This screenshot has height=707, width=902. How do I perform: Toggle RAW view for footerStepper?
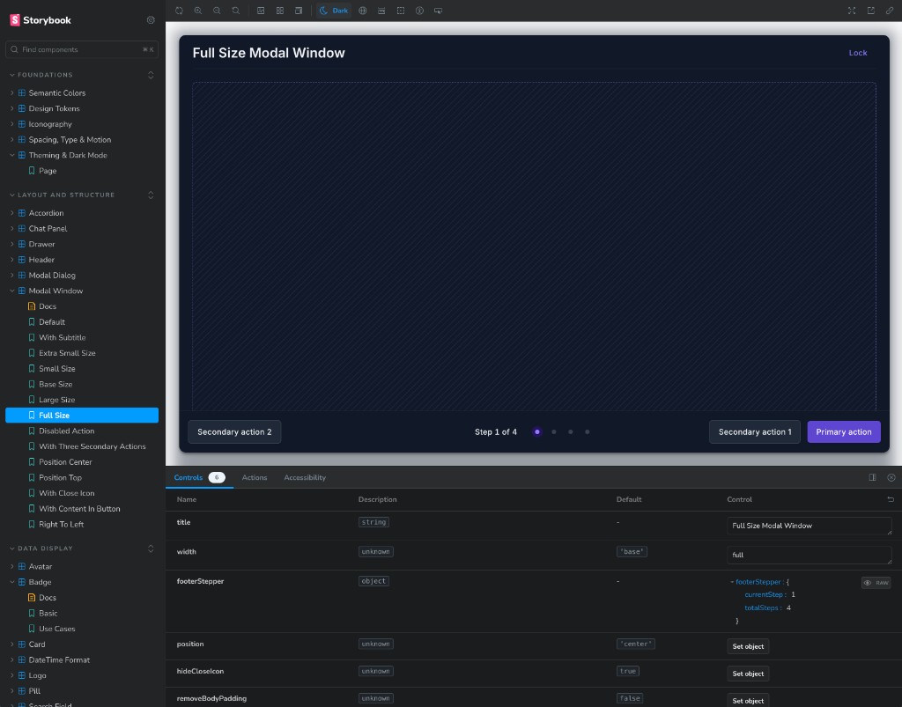876,582
